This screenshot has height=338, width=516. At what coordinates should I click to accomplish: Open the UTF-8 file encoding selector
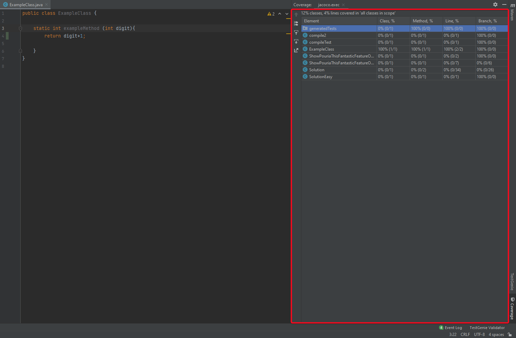479,335
